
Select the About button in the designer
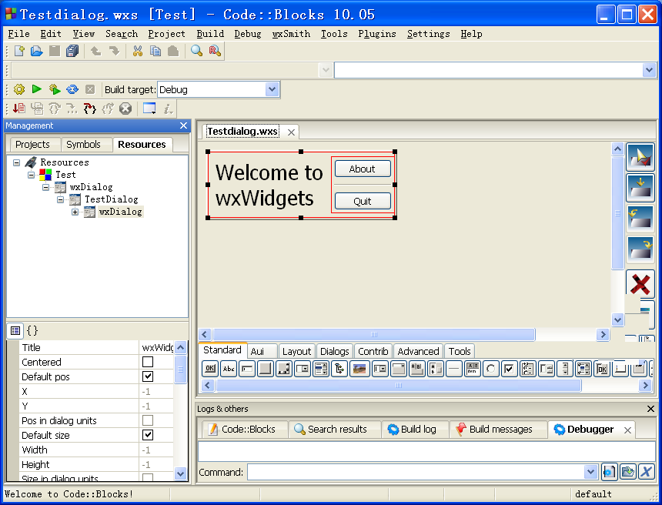click(x=363, y=169)
